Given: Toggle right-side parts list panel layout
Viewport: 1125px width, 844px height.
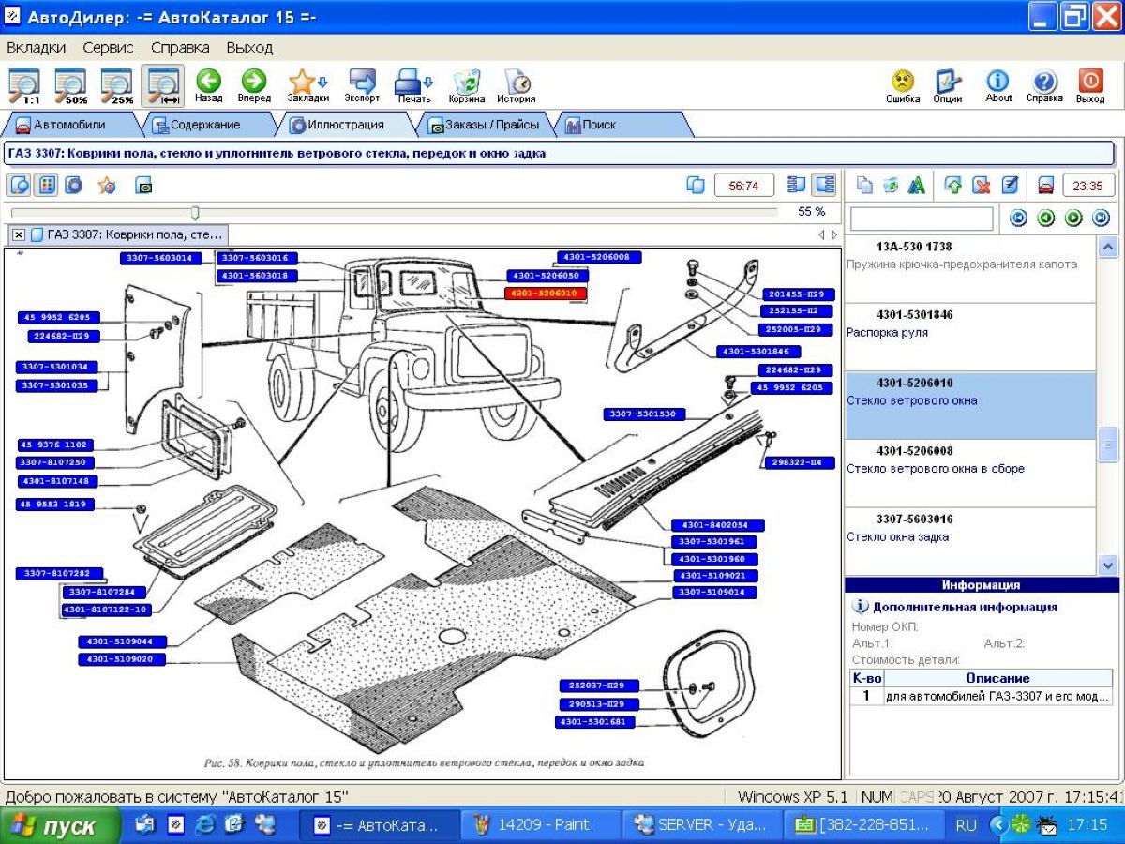Looking at the screenshot, I should [x=824, y=186].
